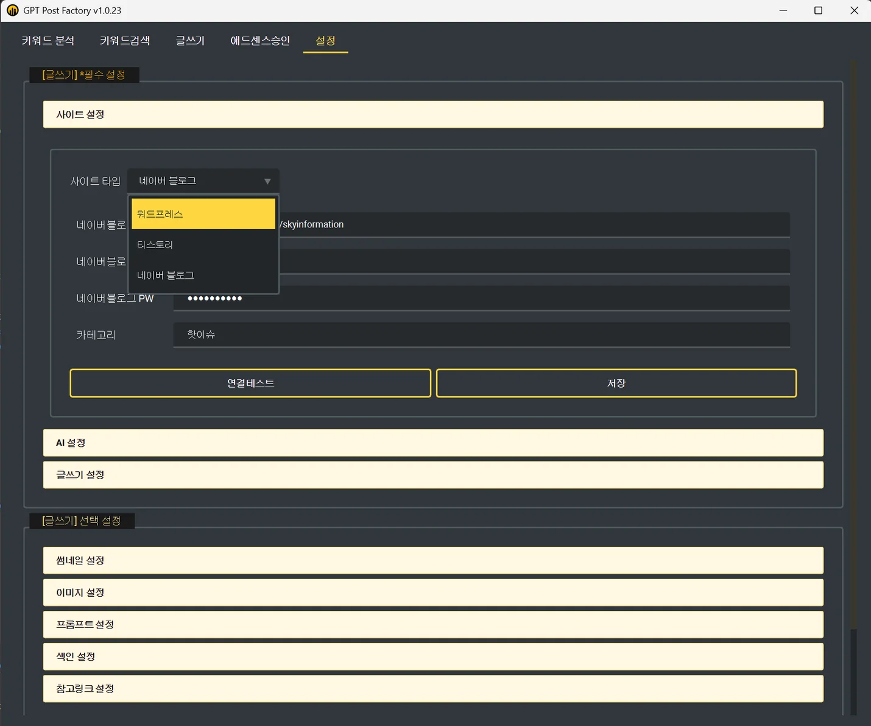
Task: Open the 키워드 분석 tab
Action: click(48, 41)
